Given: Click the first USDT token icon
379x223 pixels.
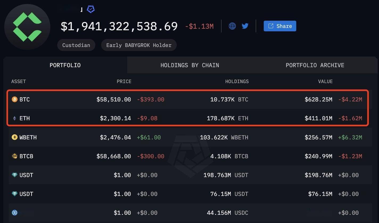Looking at the screenshot, I should point(15,175).
